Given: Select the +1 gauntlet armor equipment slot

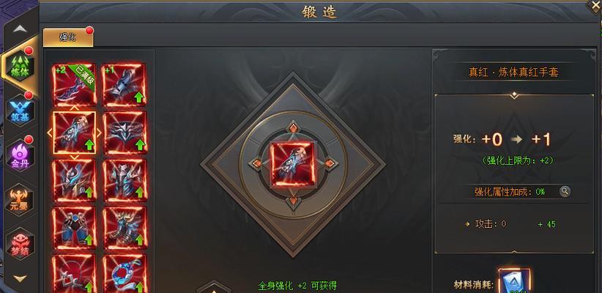Looking at the screenshot, I should [x=125, y=85].
